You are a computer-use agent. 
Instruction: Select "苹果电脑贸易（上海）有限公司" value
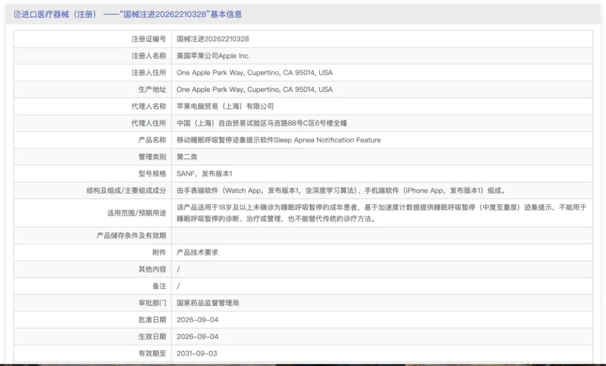coord(225,106)
